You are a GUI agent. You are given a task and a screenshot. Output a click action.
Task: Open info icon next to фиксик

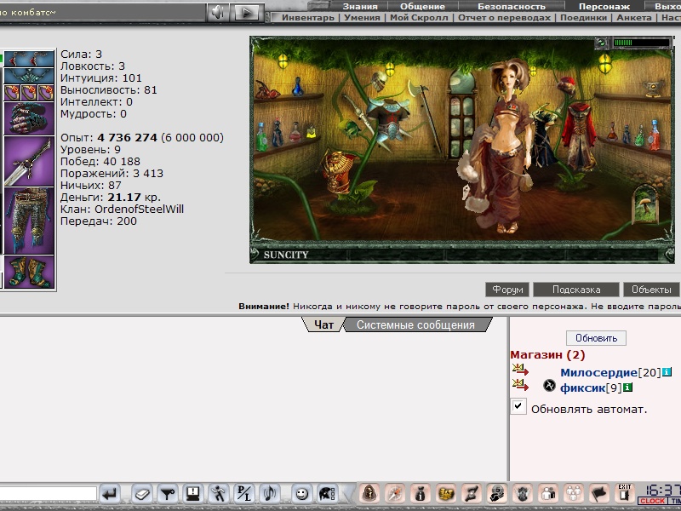[x=627, y=387]
